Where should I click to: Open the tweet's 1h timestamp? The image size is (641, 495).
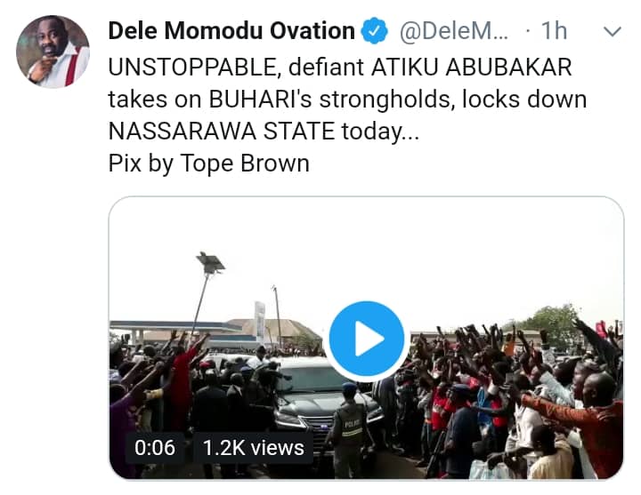(x=553, y=31)
